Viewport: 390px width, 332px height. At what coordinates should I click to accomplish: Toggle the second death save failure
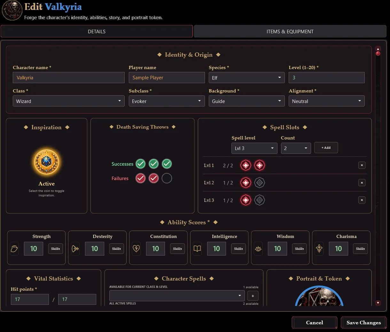pyautogui.click(x=154, y=178)
